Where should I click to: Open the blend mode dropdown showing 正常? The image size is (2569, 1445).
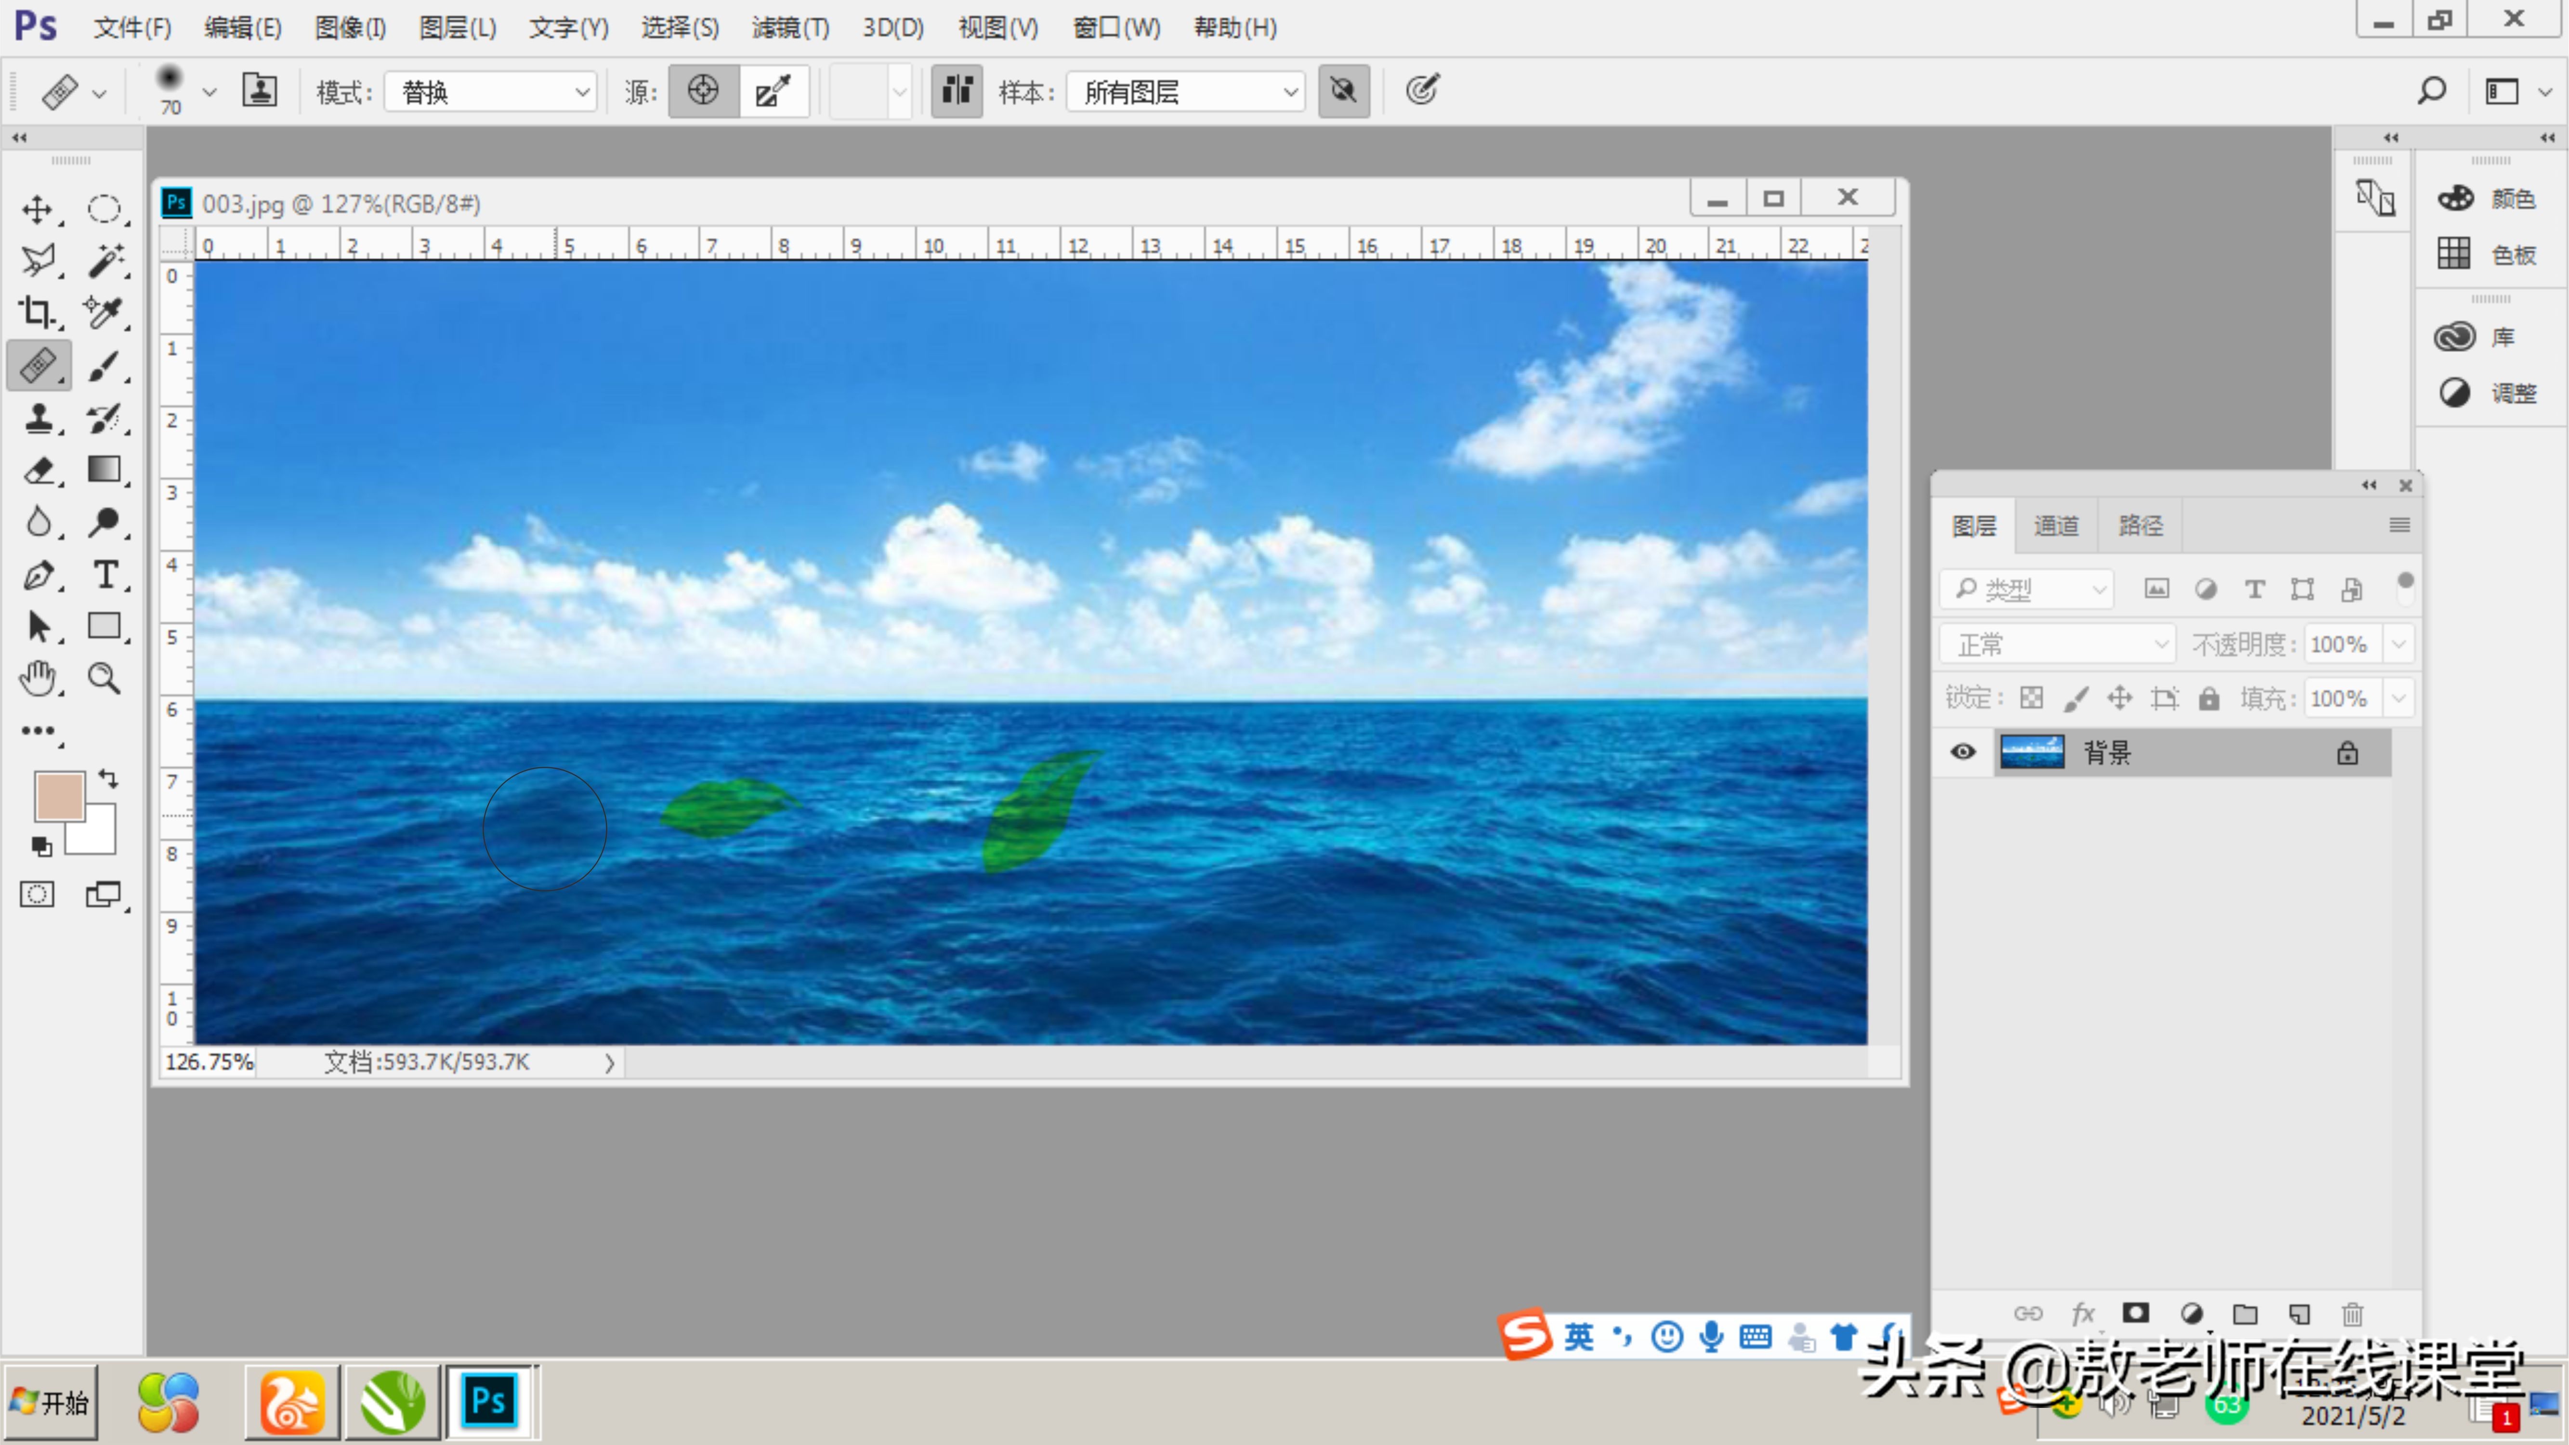pyautogui.click(x=2058, y=644)
